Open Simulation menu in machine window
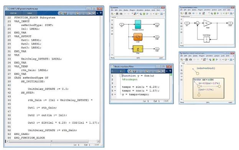This screenshot has width=239, height=150. click(x=140, y=10)
